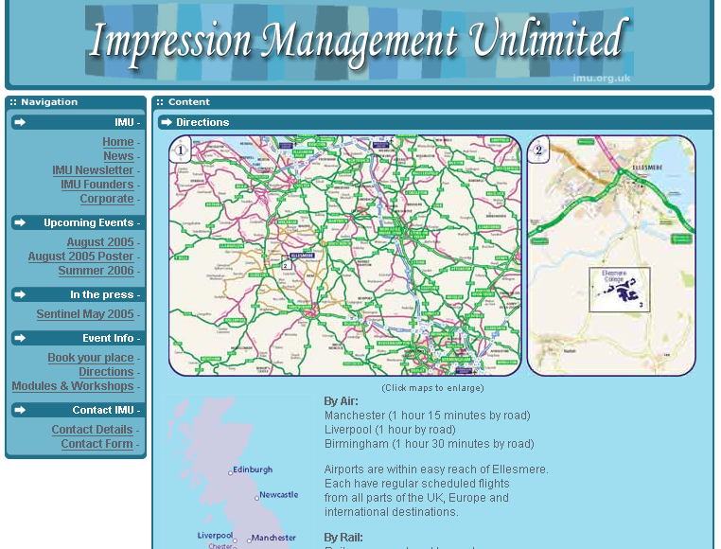Screen dimensions: 721x549
Task: Click the arrow icon beside Event Info
Action: point(21,338)
